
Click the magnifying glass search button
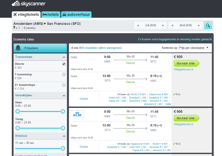point(208,25)
